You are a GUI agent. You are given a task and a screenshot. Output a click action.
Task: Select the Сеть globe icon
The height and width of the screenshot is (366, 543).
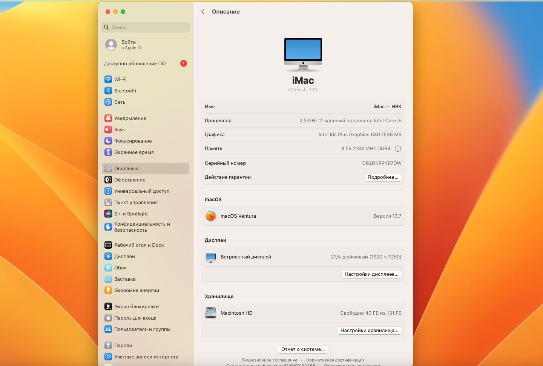pyautogui.click(x=108, y=102)
